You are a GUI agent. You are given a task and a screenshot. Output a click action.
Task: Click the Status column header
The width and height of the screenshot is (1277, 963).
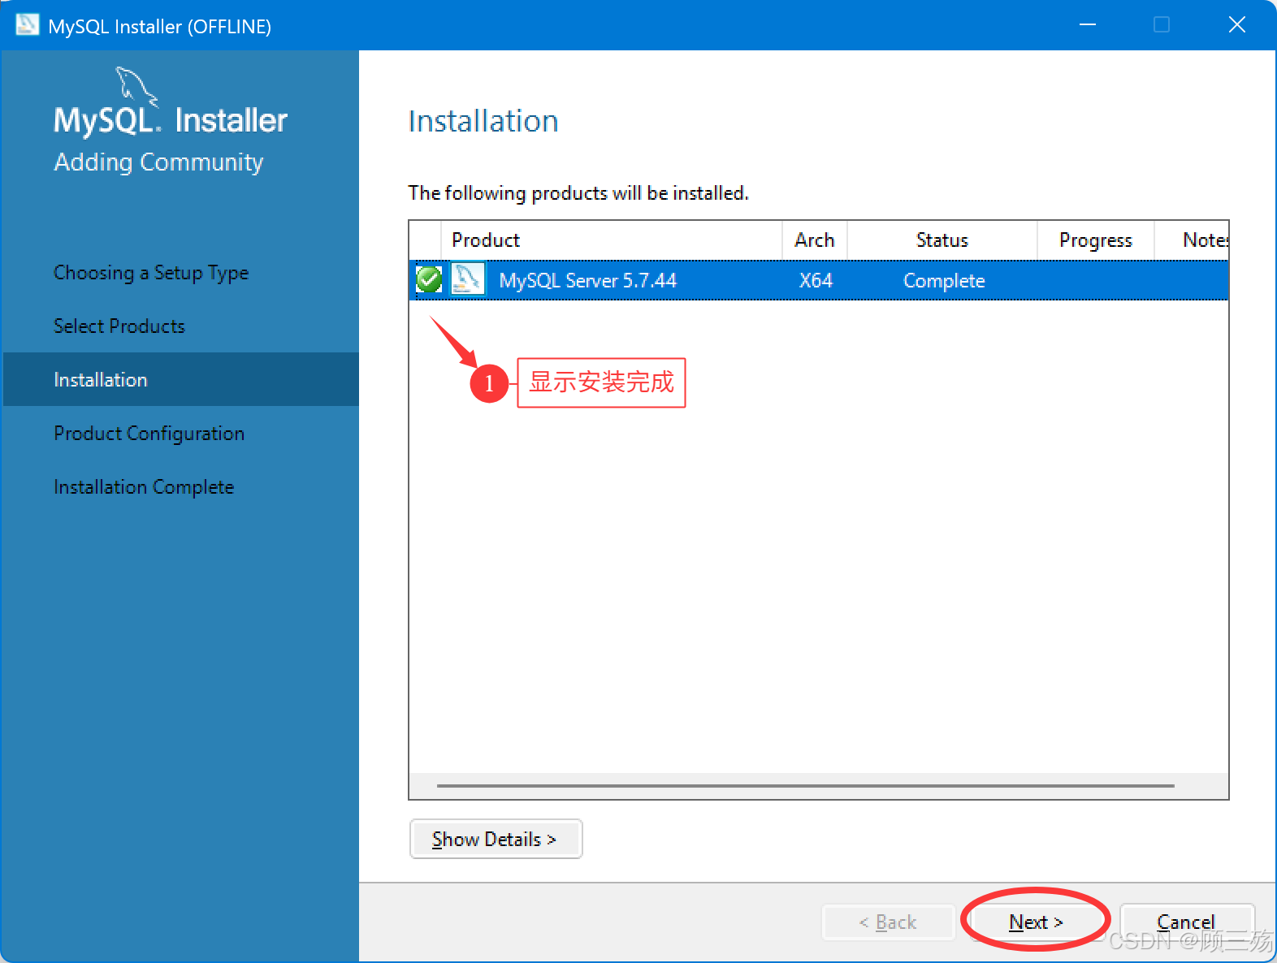942,240
